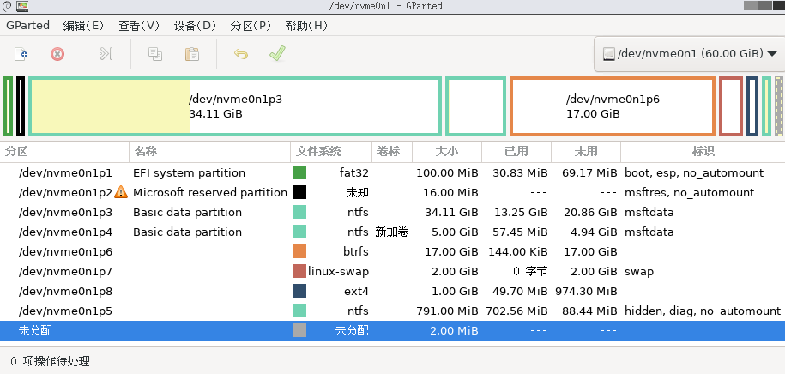Click the 分区 column header
The height and width of the screenshot is (374, 785).
pos(64,151)
